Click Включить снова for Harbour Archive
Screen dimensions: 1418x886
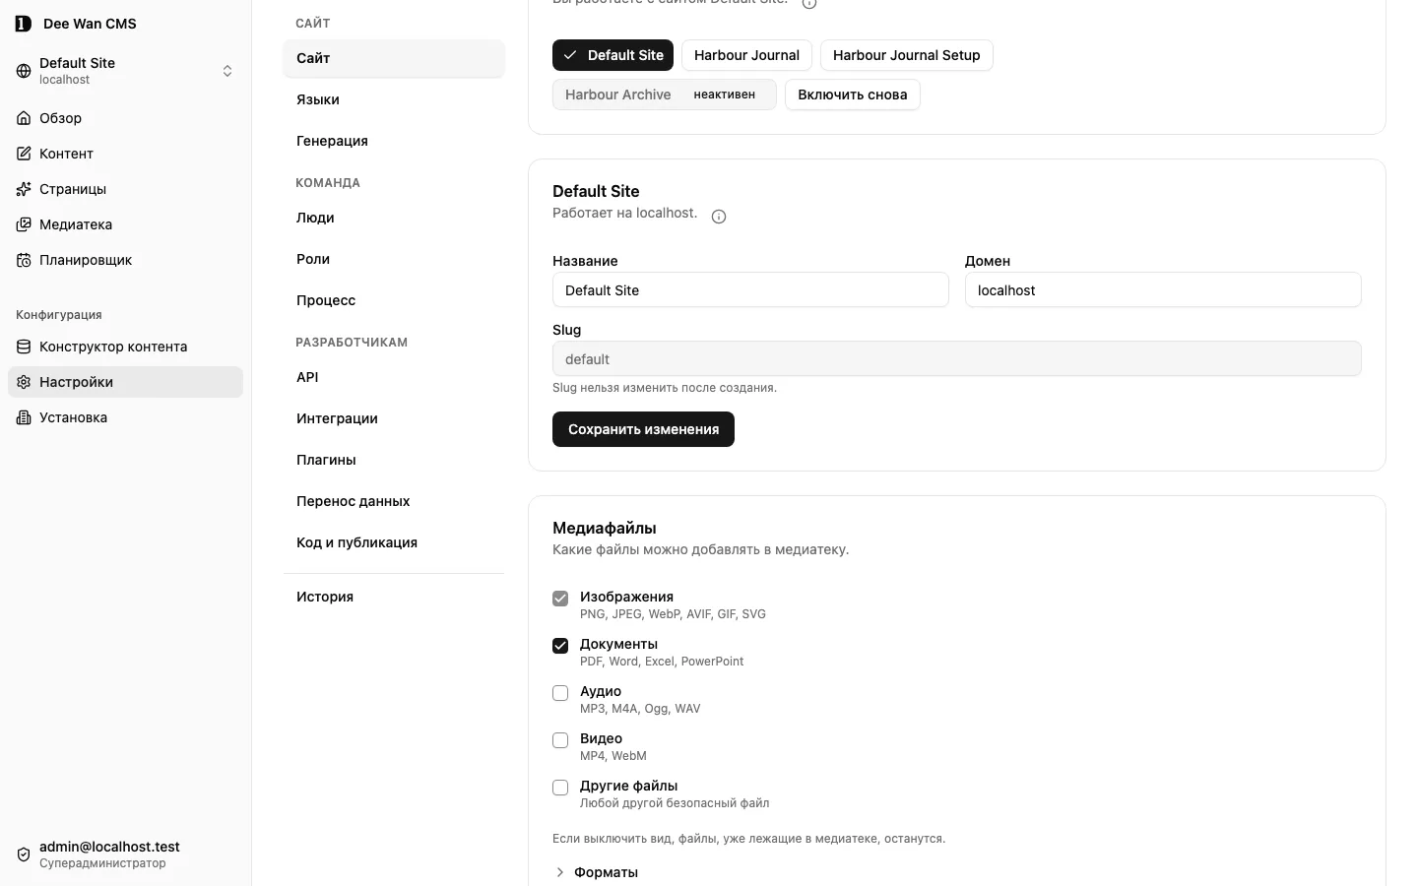click(853, 95)
